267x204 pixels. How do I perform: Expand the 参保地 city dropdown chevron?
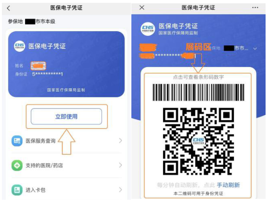(255, 49)
